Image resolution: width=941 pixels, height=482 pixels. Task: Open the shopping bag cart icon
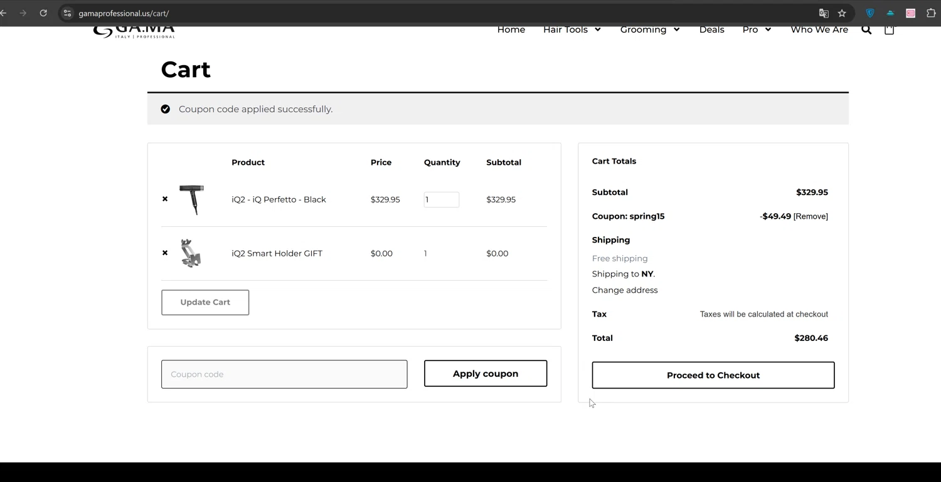point(889,29)
